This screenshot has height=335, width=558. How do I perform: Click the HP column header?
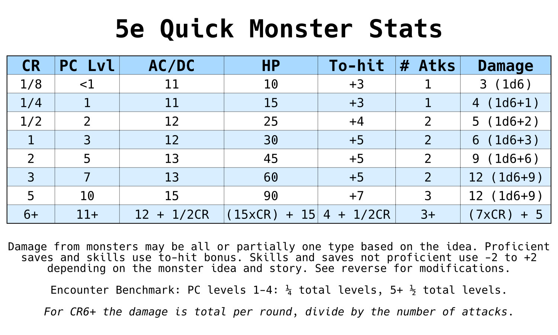271,66
